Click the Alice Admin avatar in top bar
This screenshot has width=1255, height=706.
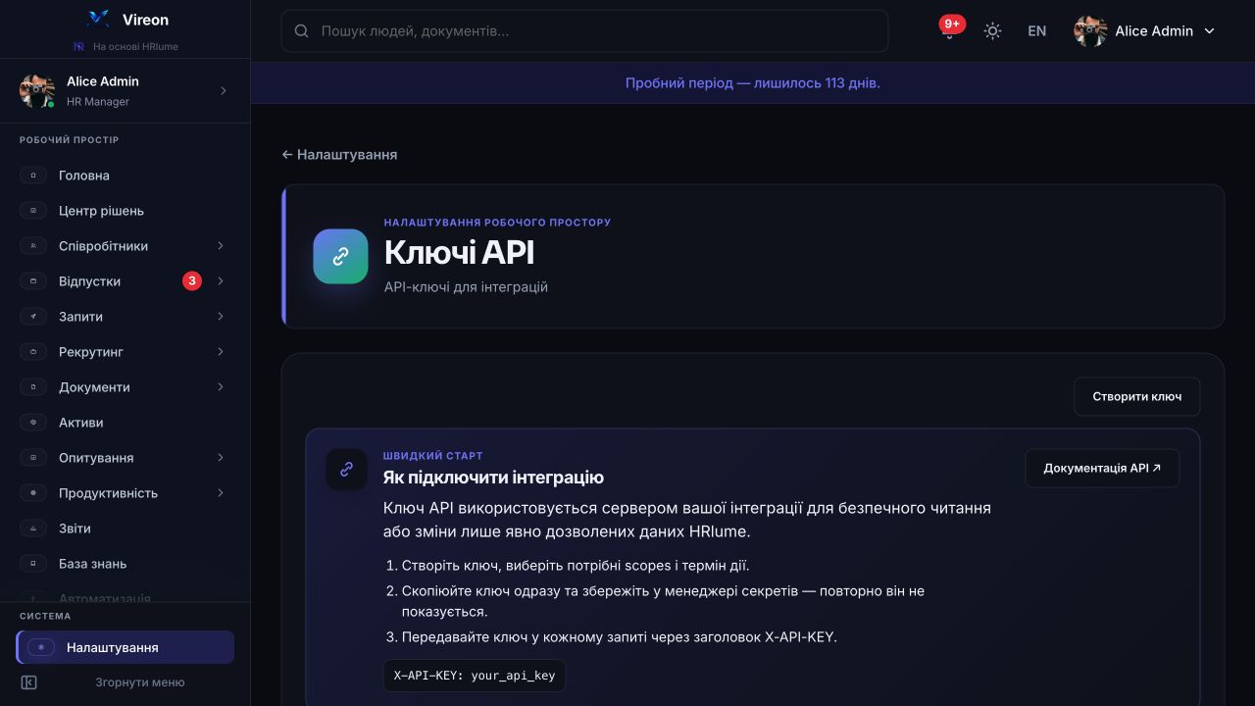point(1090,31)
